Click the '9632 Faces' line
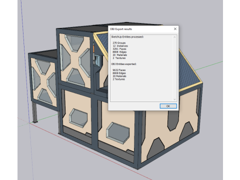 pos(119,70)
